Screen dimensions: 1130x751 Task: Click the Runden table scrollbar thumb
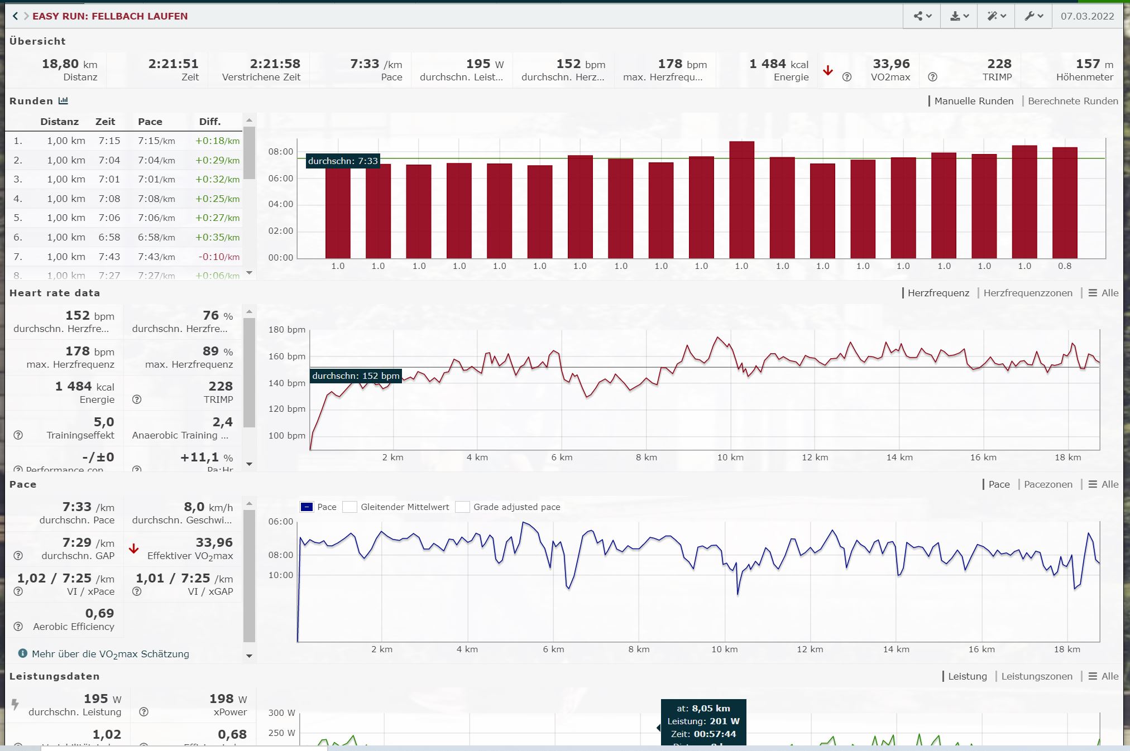point(249,152)
